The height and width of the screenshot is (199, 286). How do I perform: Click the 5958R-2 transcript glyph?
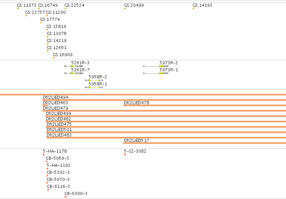coord(94,80)
